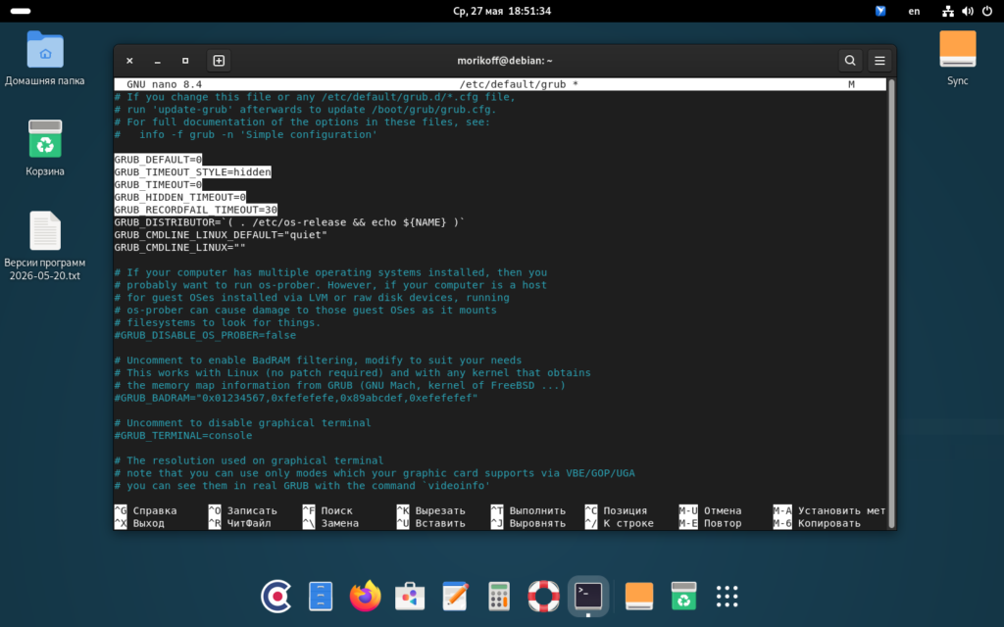The image size is (1004, 627).
Task: Click the GRUB_DISTRIBUTOR line
Action: point(289,222)
